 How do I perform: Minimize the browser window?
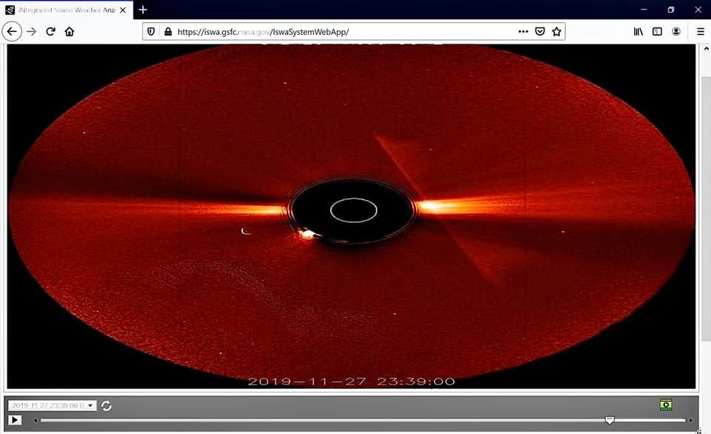pos(644,10)
